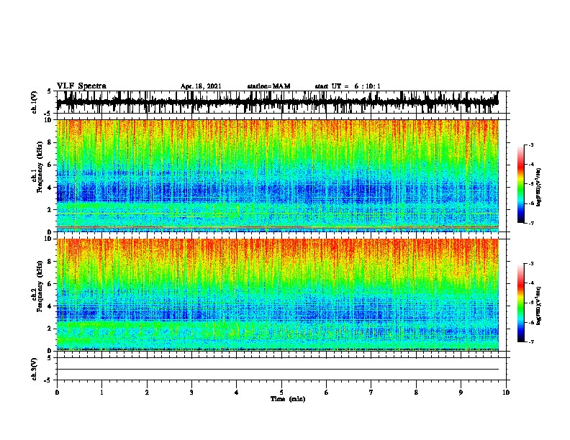
Task: Click the ch.1 log(PSD) color bar
Action: tap(521, 184)
